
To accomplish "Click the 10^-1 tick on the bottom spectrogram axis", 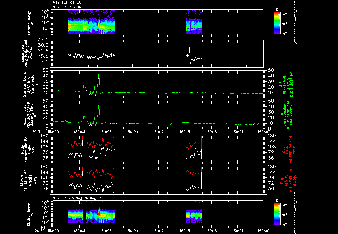I will 44,227.
